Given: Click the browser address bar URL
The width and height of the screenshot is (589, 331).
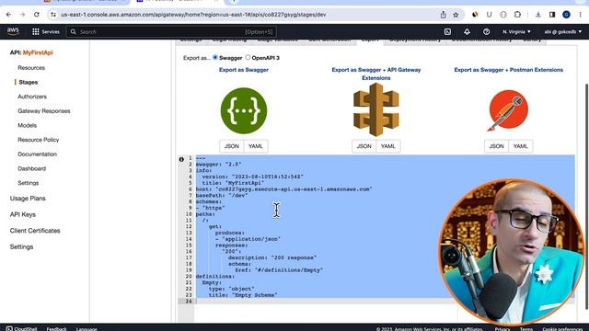Looking at the screenshot, I should coord(193,15).
